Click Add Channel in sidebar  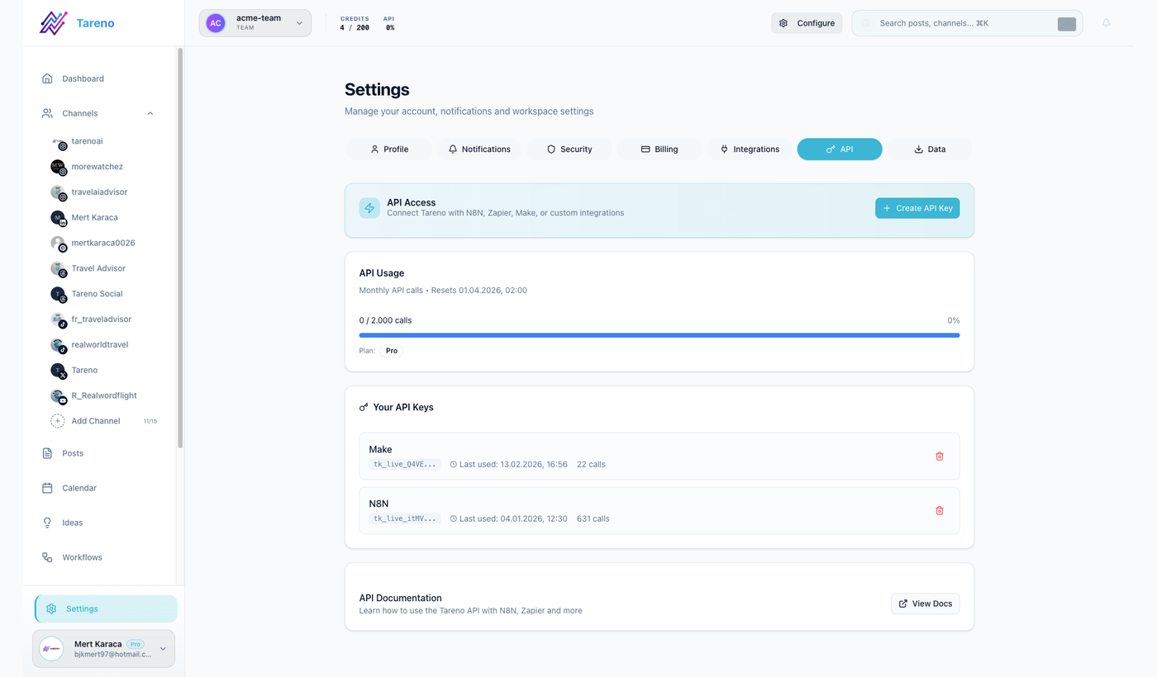pos(96,421)
